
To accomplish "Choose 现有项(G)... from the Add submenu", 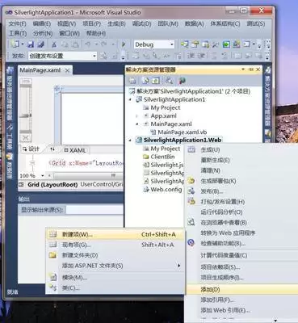I will coord(115,245).
